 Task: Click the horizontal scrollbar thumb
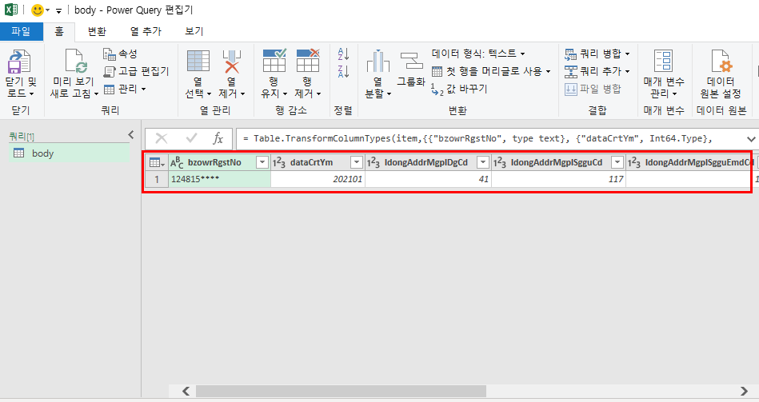coord(341,391)
